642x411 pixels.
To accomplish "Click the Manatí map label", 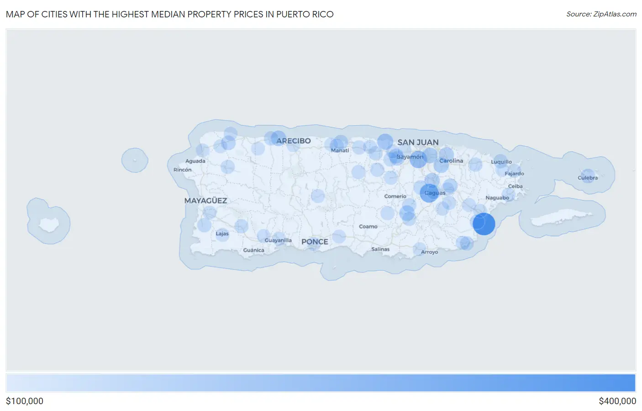I will [x=340, y=150].
